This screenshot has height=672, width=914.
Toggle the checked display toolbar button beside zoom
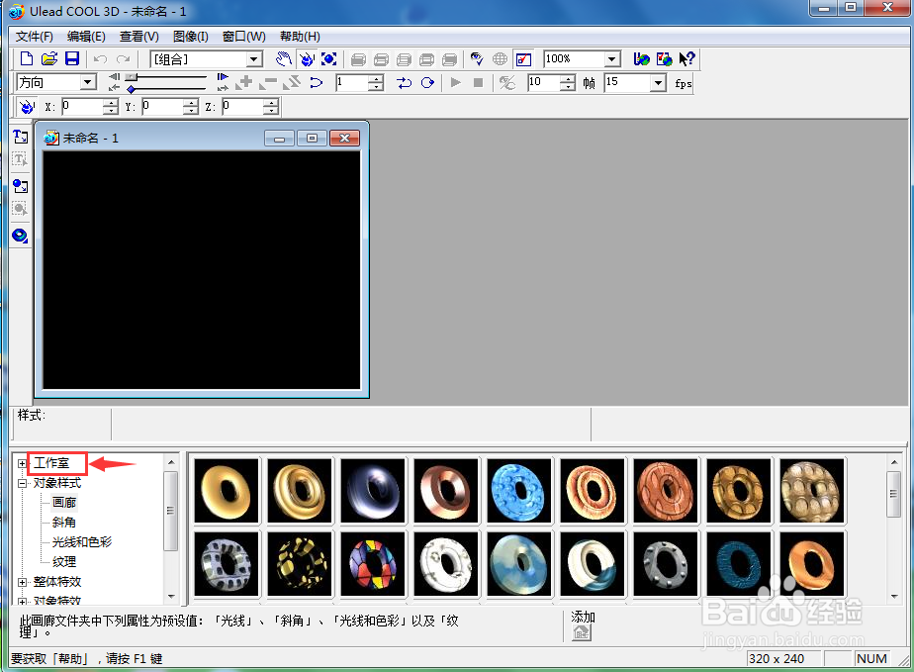tap(523, 59)
